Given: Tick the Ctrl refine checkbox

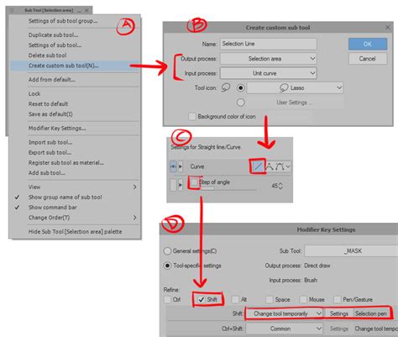Looking at the screenshot, I should click(x=167, y=299).
